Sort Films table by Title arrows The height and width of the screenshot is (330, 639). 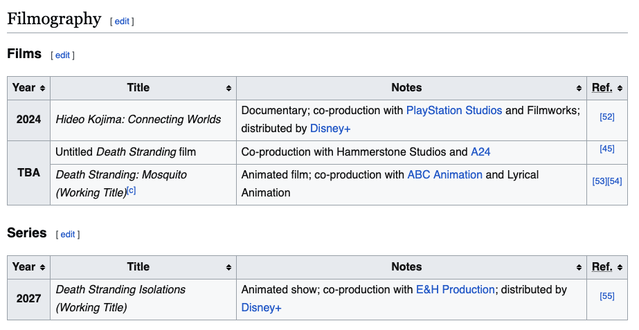coord(228,88)
